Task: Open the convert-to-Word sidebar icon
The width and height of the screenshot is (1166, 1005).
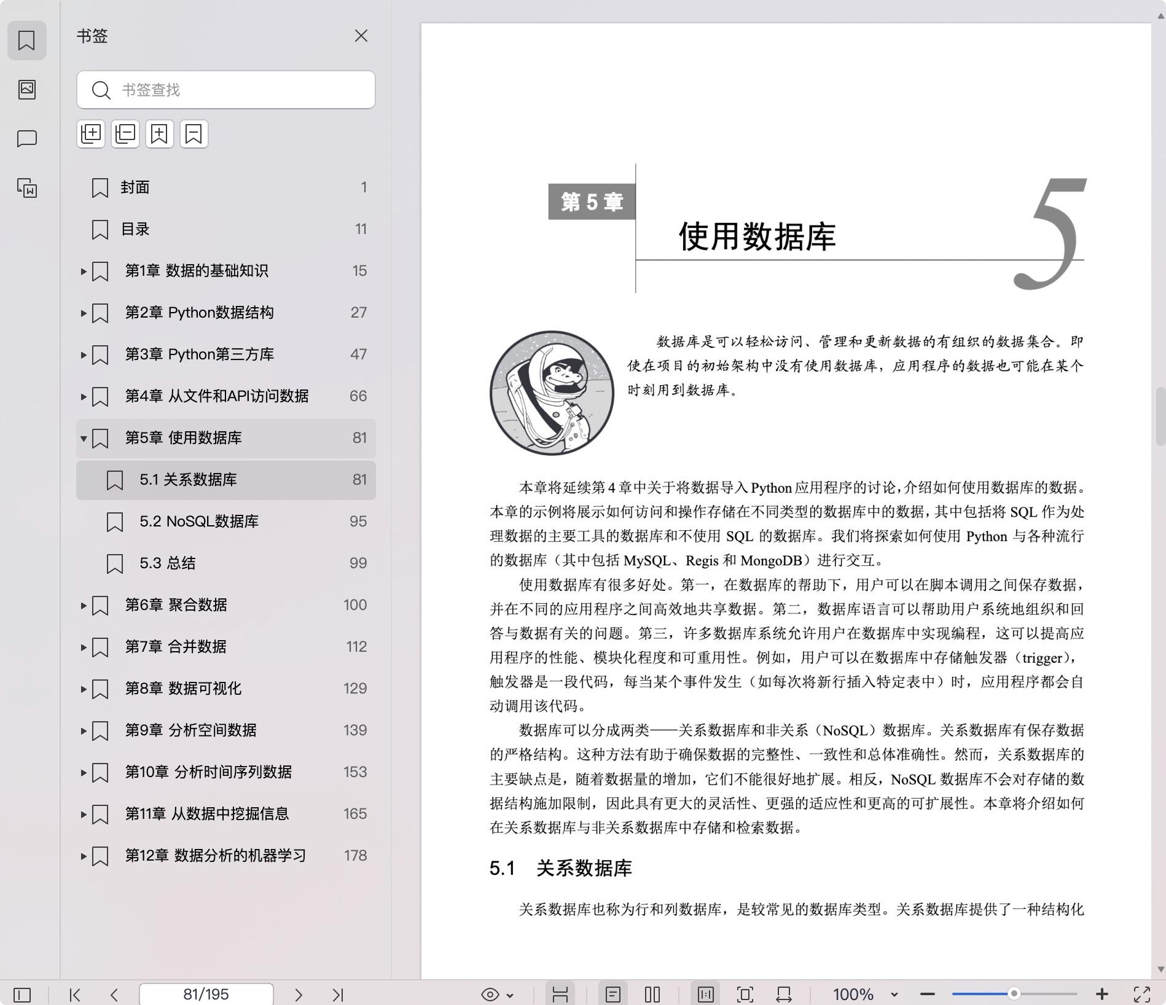Action: pyautogui.click(x=26, y=188)
